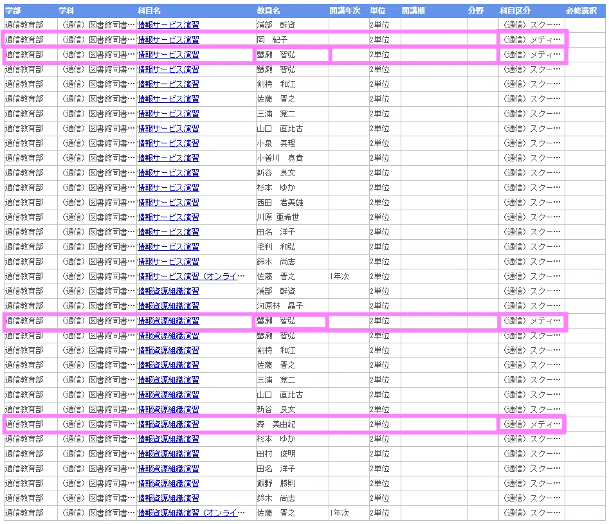Open 情報サービス演習 link in 三浦 寛二 row
Screen dimensions: 609x524
click(x=168, y=113)
